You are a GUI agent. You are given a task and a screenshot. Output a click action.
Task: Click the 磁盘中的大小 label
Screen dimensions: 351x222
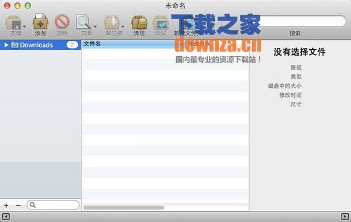pyautogui.click(x=285, y=86)
